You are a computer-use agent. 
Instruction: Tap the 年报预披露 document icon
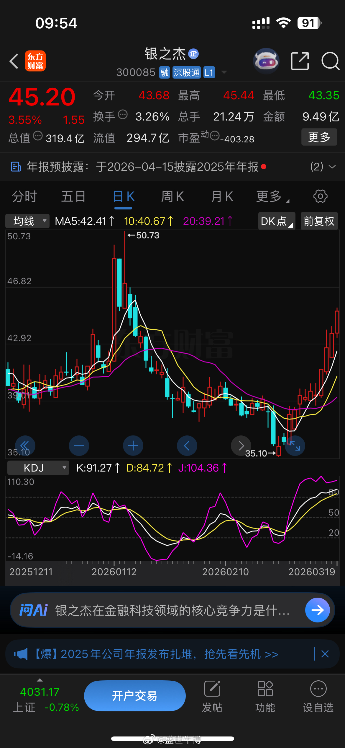[16, 167]
